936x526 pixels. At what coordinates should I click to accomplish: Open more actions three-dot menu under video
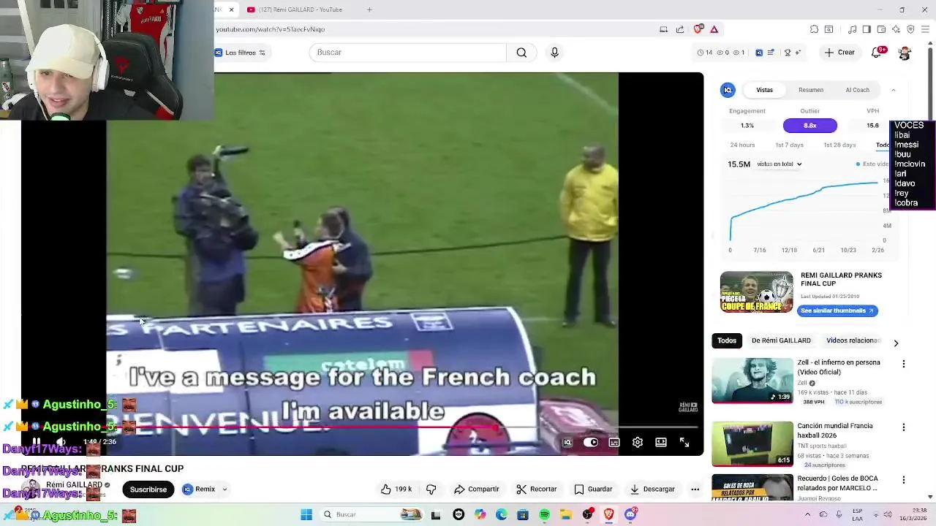(695, 489)
